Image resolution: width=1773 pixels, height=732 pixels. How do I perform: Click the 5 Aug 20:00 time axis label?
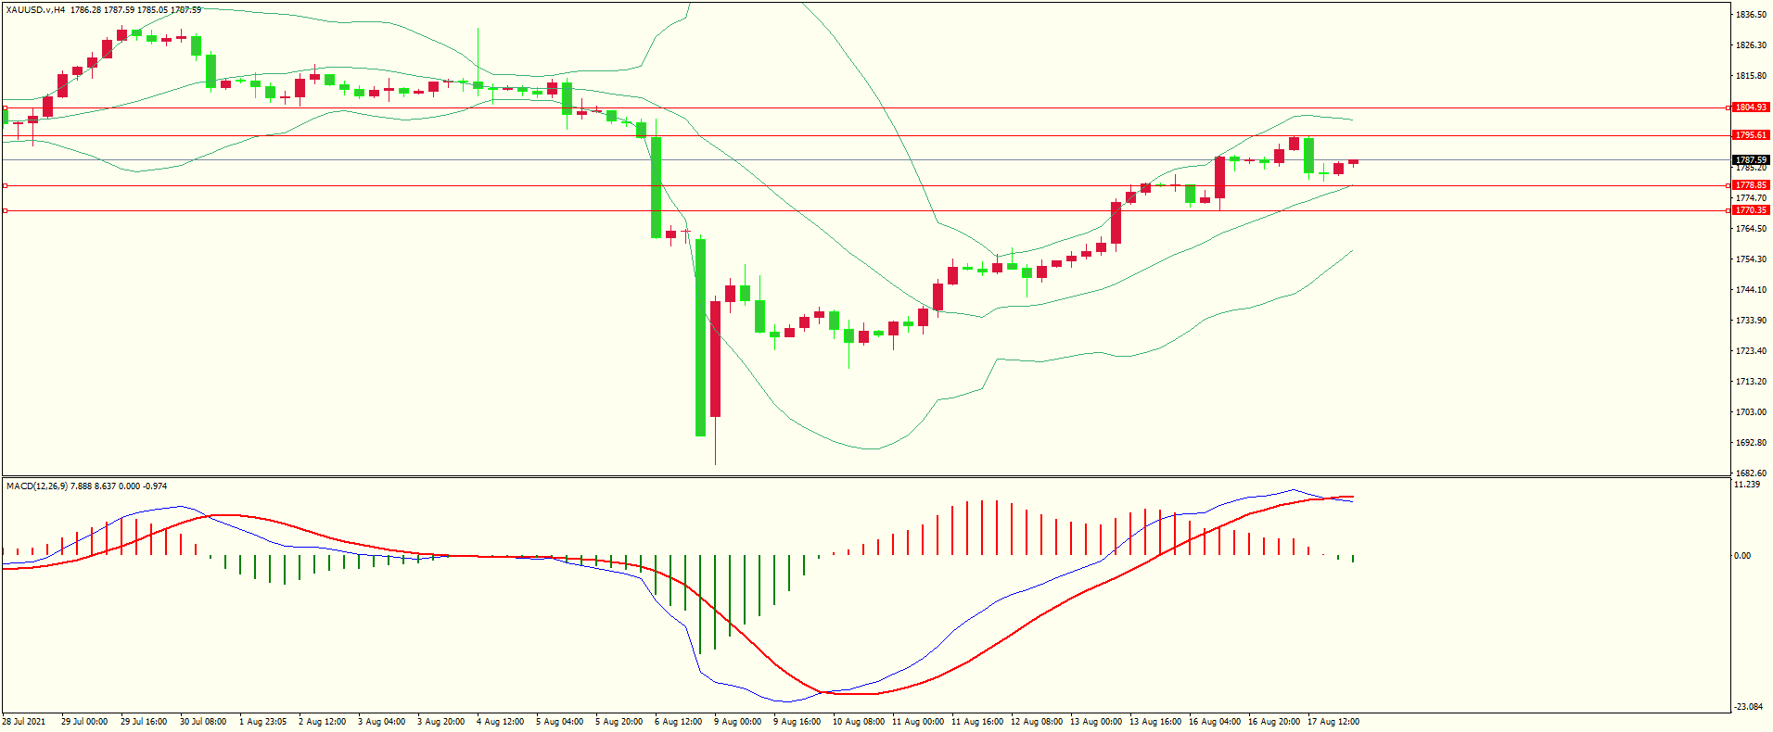click(x=619, y=722)
